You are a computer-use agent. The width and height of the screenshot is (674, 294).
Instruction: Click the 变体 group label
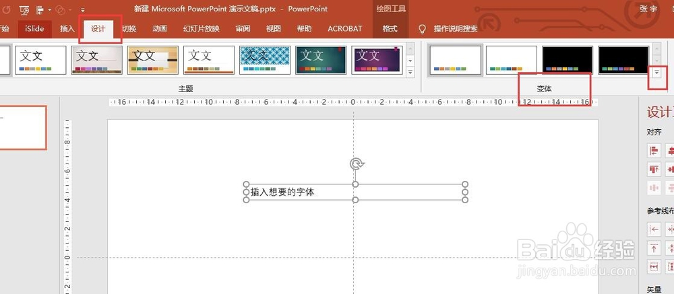[x=544, y=89]
